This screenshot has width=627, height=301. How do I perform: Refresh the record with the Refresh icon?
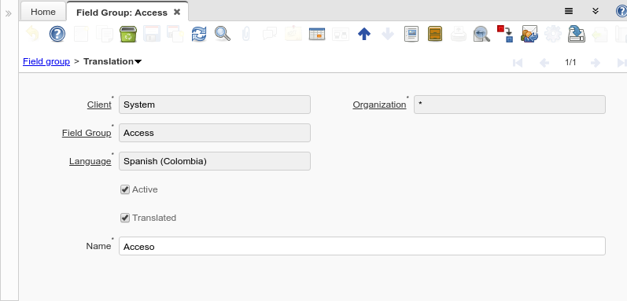199,34
